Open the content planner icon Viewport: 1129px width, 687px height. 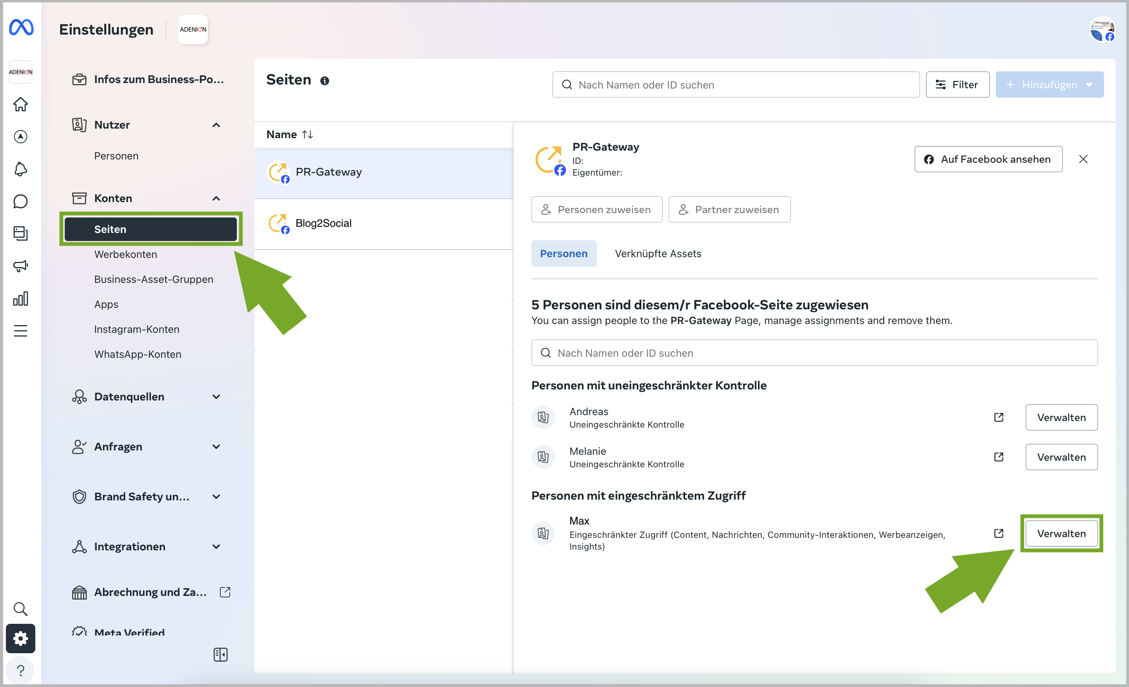(21, 233)
